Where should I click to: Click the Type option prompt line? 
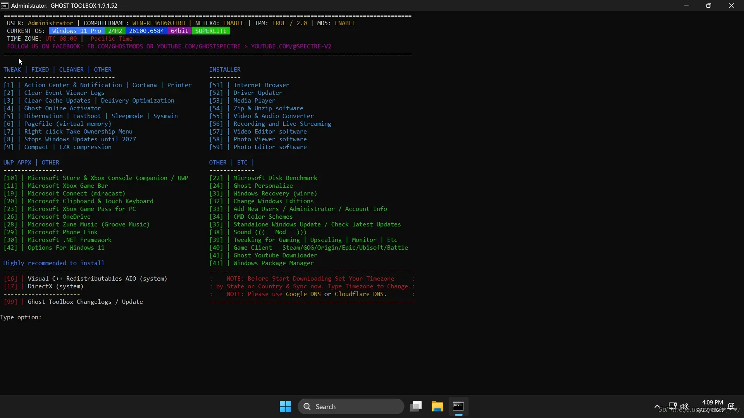[x=21, y=317]
